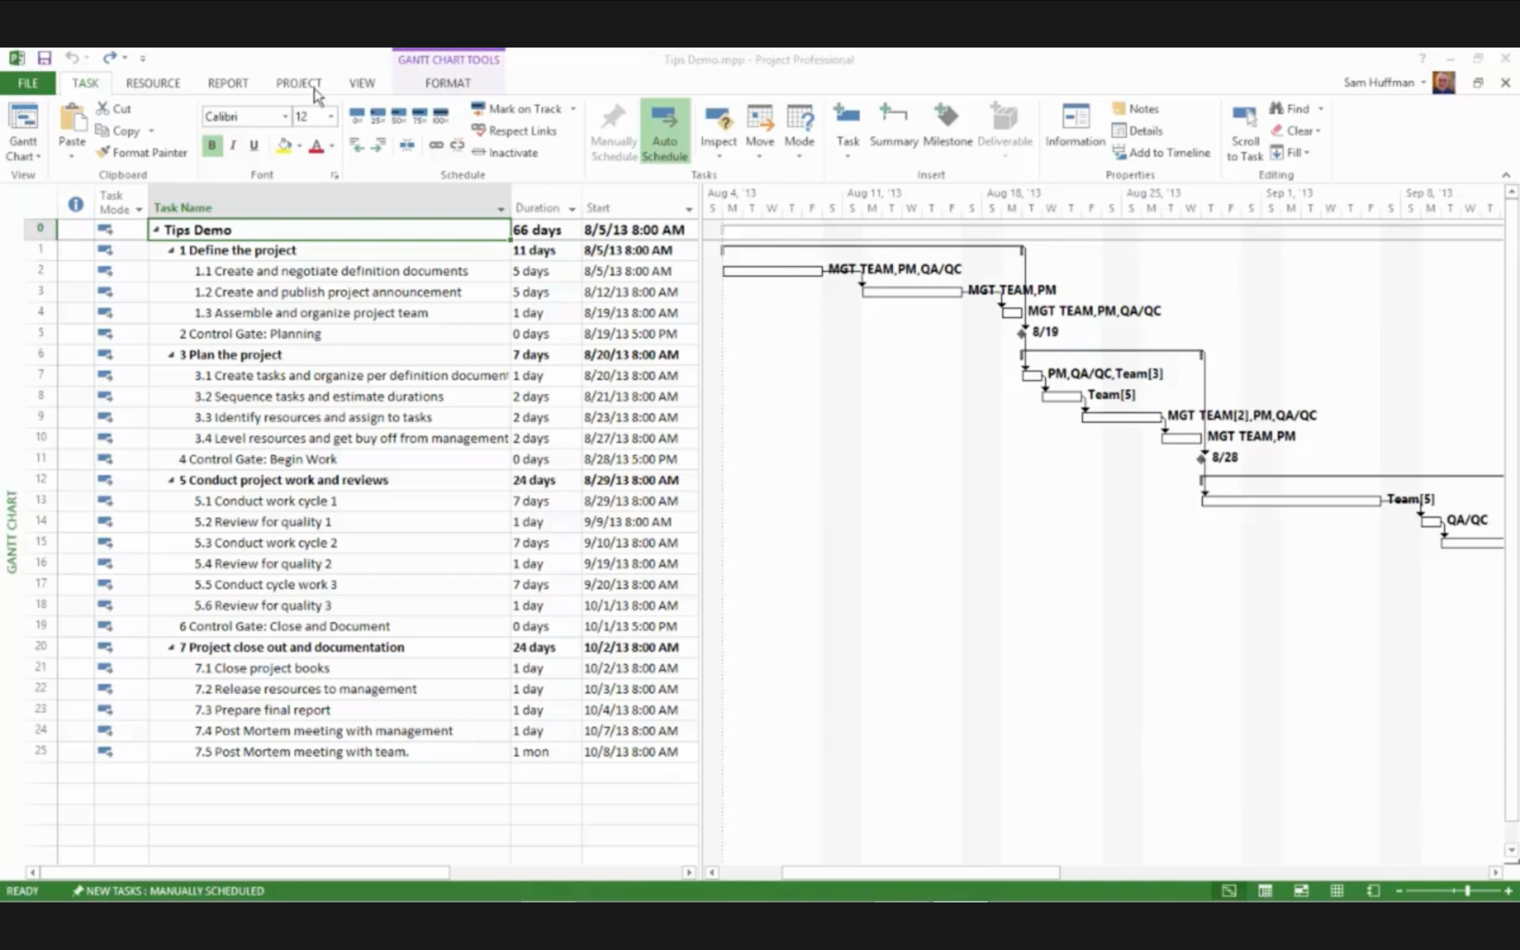Screen dimensions: 1520x950
Task: Switch to the PROJECT ribbon tab
Action: pyautogui.click(x=298, y=83)
